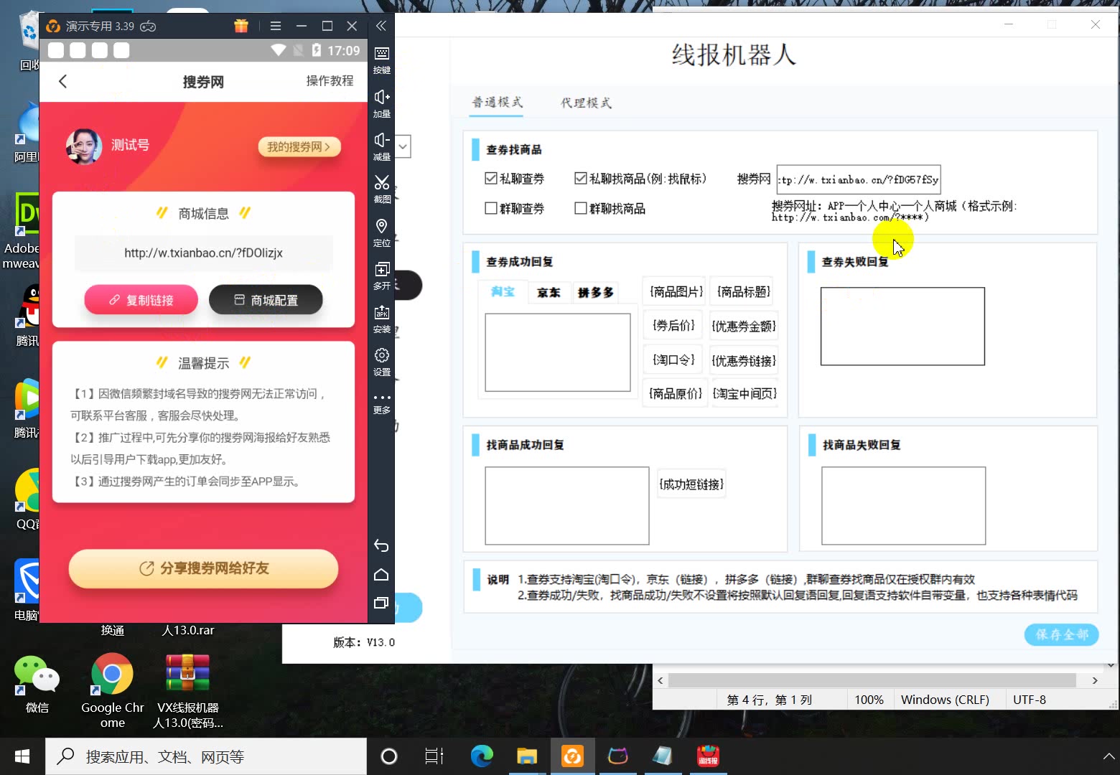Insert the {淘口令} variable

(x=673, y=360)
